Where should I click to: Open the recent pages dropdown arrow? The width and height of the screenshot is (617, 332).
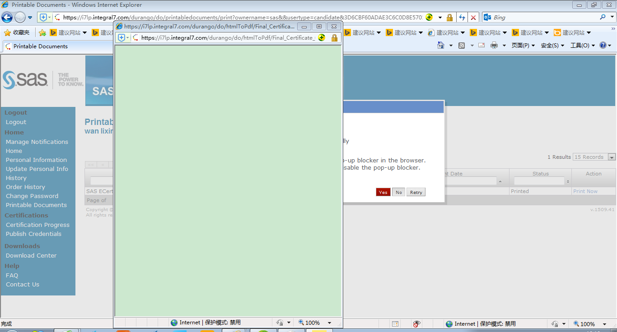30,18
